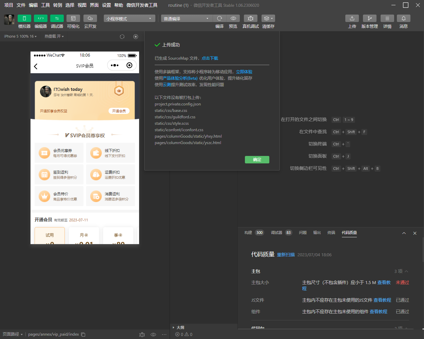This screenshot has width=424, height=339.
Task: Open the 页面路径 dropdown in status bar
Action: 12,334
